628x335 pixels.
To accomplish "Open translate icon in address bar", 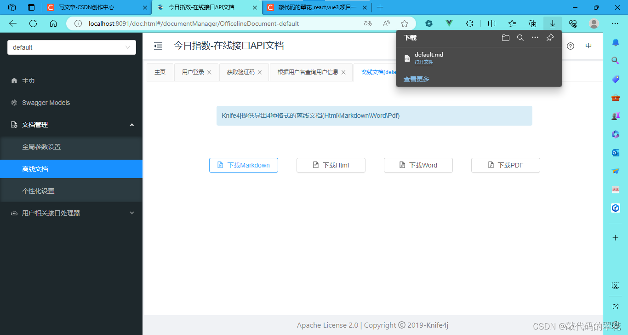I will pyautogui.click(x=368, y=23).
